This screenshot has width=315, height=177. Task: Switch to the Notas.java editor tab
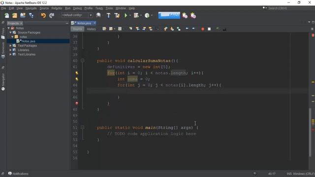(84, 23)
